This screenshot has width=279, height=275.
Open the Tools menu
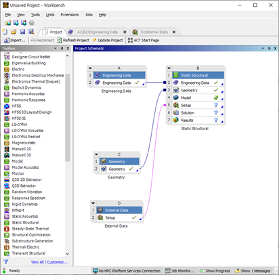(35, 15)
